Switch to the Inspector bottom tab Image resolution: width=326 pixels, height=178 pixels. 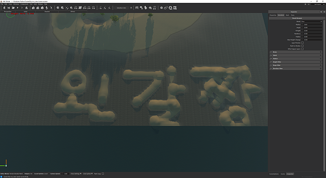[290, 174]
